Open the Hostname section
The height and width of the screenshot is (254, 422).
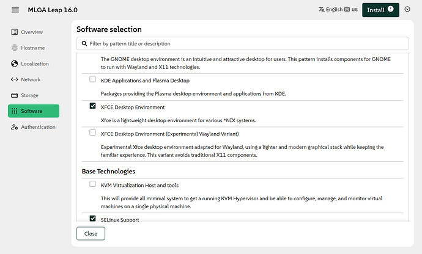tap(34, 48)
